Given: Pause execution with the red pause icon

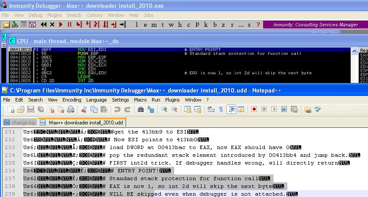Looking at the screenshot, I should 69,24.
